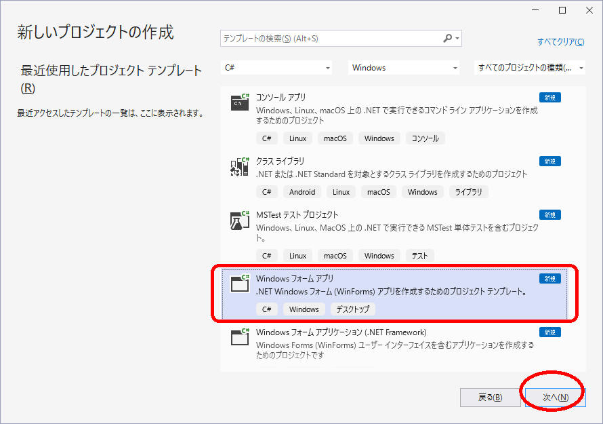Click the Android tag on class library
This screenshot has height=424, width=603.
coord(302,192)
